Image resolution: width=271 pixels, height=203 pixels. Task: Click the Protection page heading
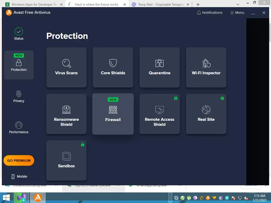point(67,36)
